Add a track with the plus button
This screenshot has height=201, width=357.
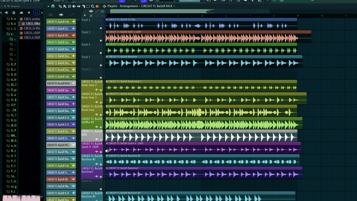pos(85,15)
